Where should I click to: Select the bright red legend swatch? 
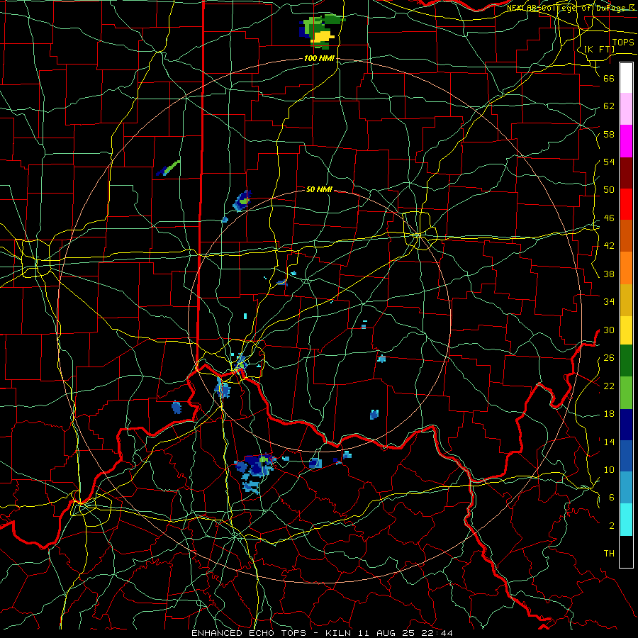[x=626, y=204]
